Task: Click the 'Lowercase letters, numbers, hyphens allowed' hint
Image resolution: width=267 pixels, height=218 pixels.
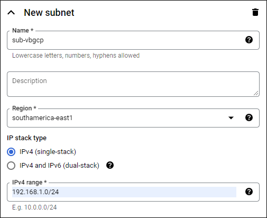Action: pos(76,56)
